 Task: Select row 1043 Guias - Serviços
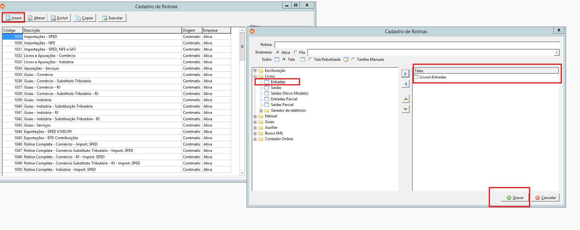[x=117, y=125]
